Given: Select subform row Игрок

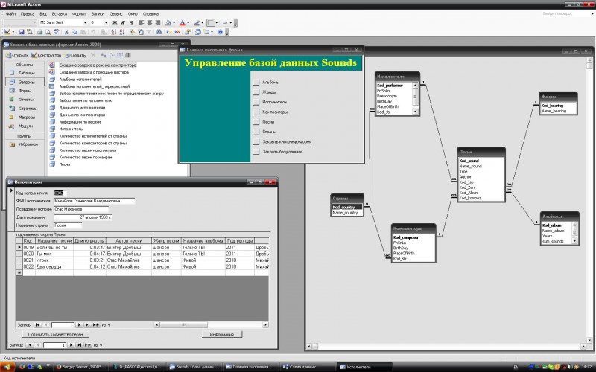Looking at the screenshot, I should [142, 260].
